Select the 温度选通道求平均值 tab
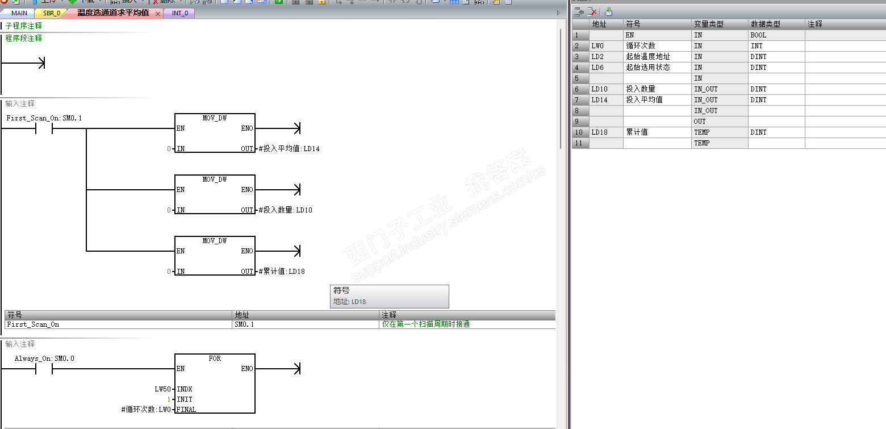This screenshot has width=886, height=429. pyautogui.click(x=113, y=13)
